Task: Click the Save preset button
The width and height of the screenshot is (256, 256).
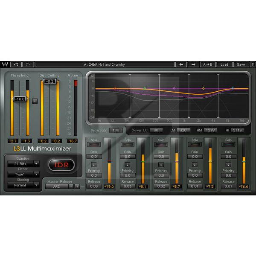Action: pyautogui.click(x=241, y=64)
